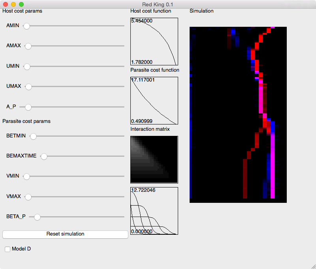
Task: Click the Host cost function graph
Action: click(154, 41)
